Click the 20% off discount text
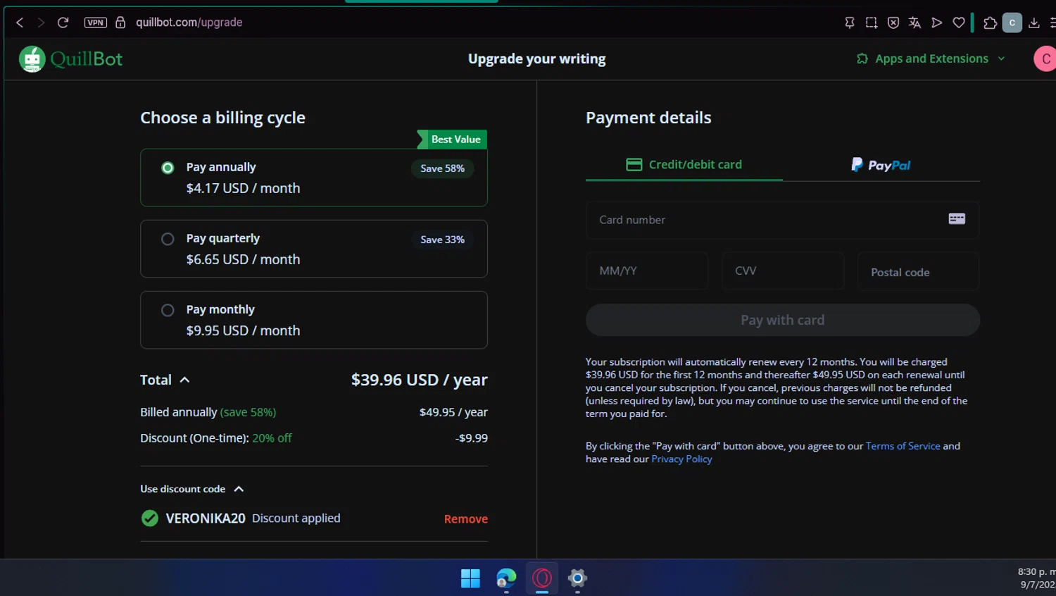The height and width of the screenshot is (596, 1056). point(272,438)
